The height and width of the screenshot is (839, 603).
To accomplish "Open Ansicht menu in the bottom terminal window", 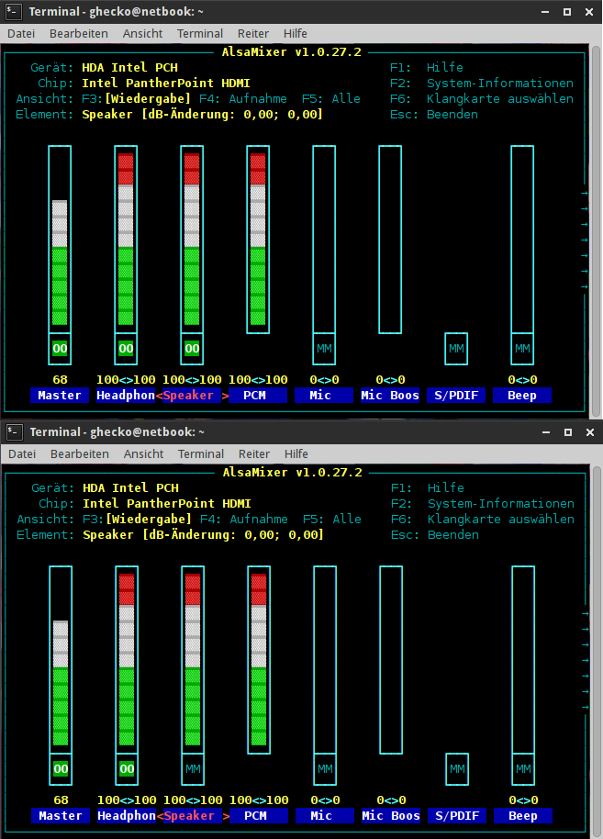I will [x=143, y=453].
